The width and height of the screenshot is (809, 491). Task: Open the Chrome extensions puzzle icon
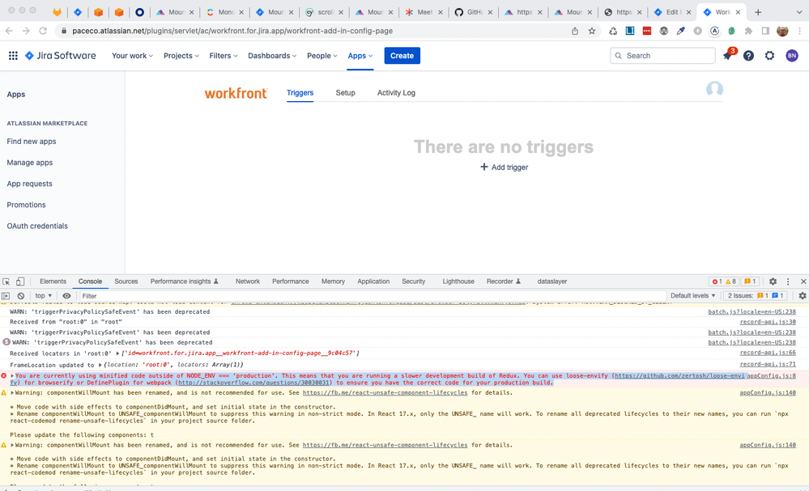point(748,31)
